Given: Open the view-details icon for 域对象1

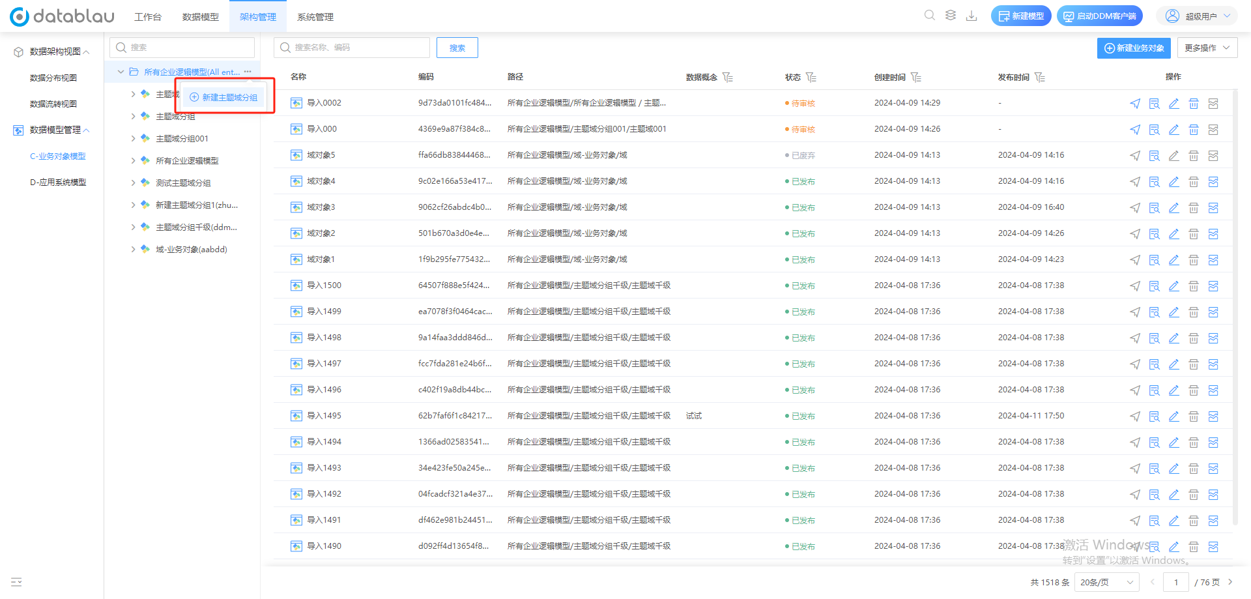Looking at the screenshot, I should pyautogui.click(x=1155, y=260).
